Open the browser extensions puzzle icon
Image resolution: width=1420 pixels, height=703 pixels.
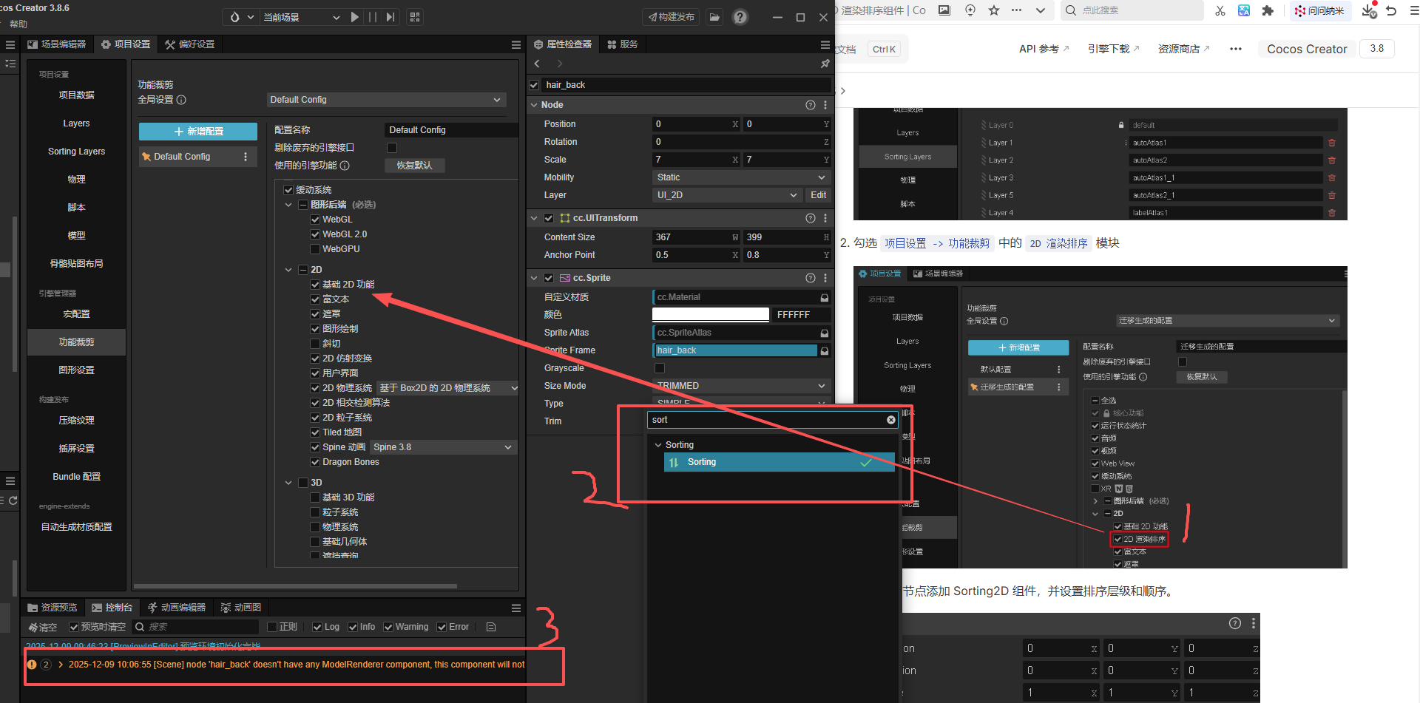1268,10
